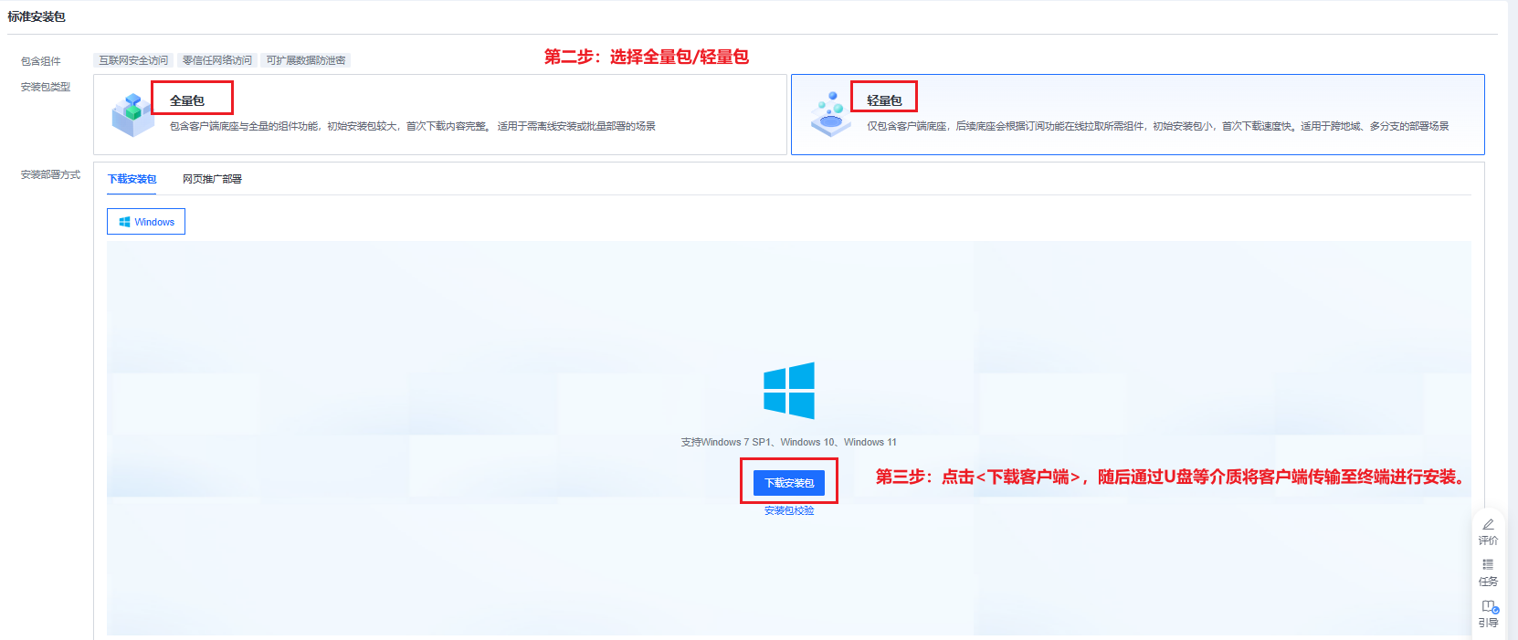1518x640 pixels.
Task: Select the Windows platform button label
Action: click(154, 222)
